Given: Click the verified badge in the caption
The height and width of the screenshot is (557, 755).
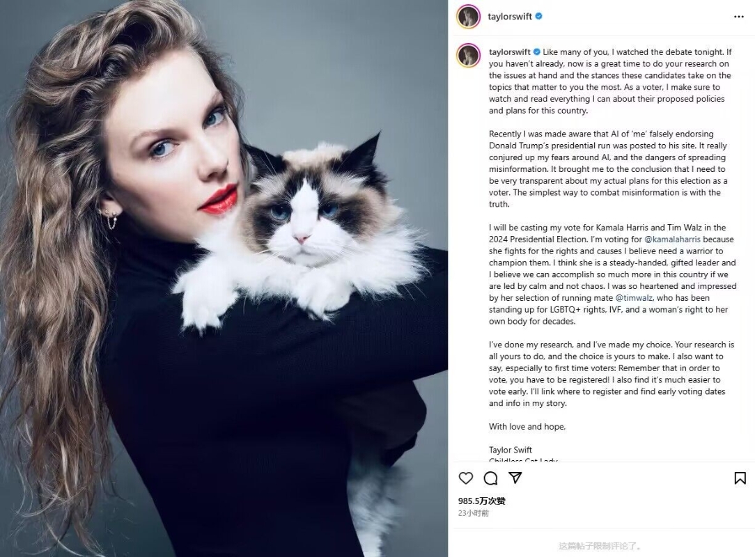Looking at the screenshot, I should [536, 52].
